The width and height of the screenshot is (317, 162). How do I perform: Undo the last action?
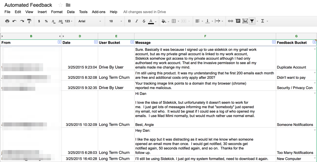pos(14,21)
